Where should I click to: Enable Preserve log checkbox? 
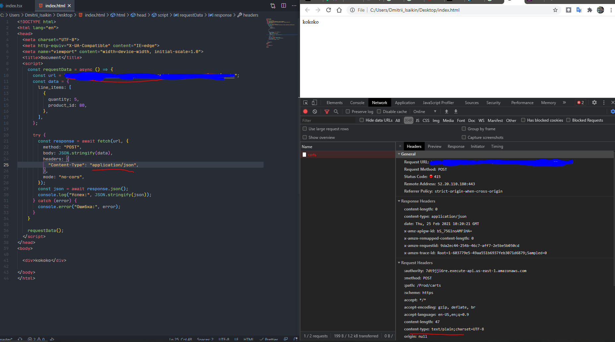click(348, 111)
